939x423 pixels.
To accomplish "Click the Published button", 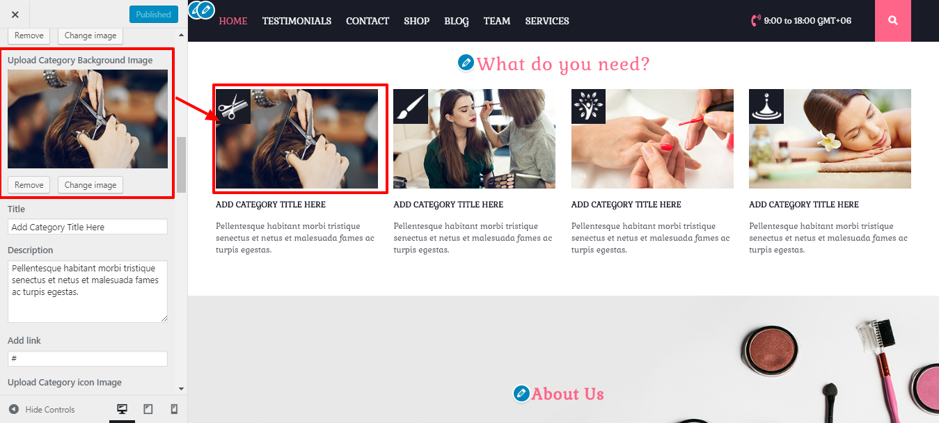I will click(154, 14).
